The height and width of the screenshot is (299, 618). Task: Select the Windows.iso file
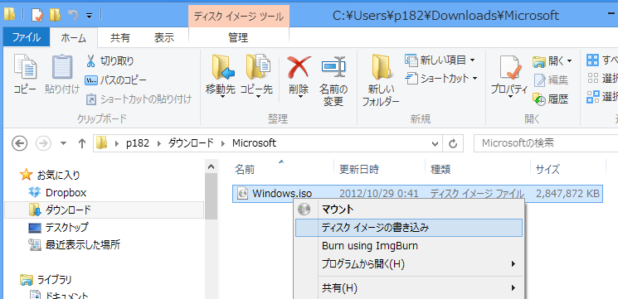[x=417, y=193]
